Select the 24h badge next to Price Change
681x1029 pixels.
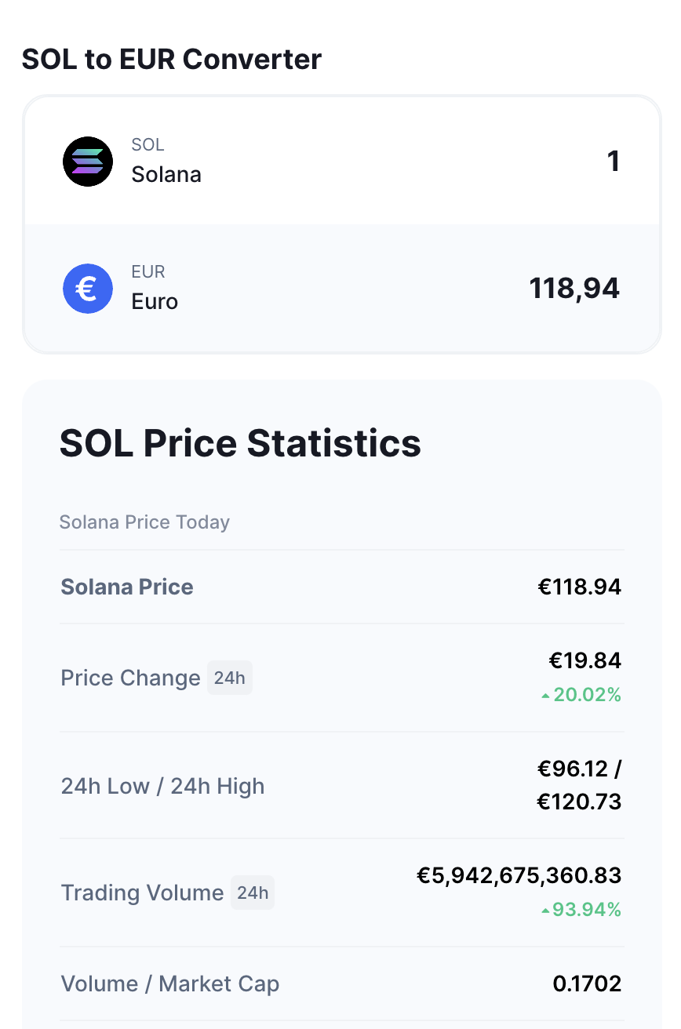point(230,678)
